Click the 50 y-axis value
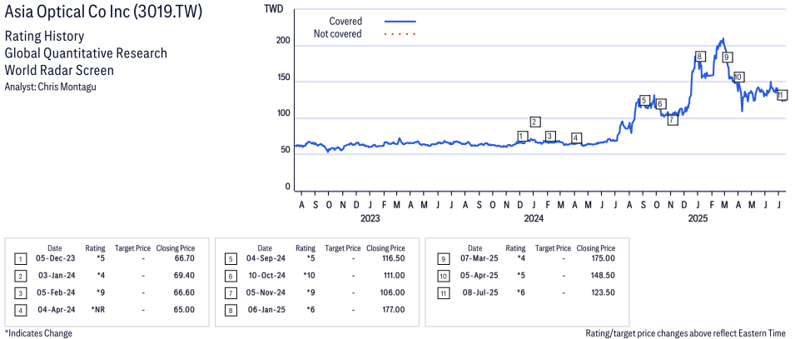The image size is (795, 339). [x=286, y=150]
